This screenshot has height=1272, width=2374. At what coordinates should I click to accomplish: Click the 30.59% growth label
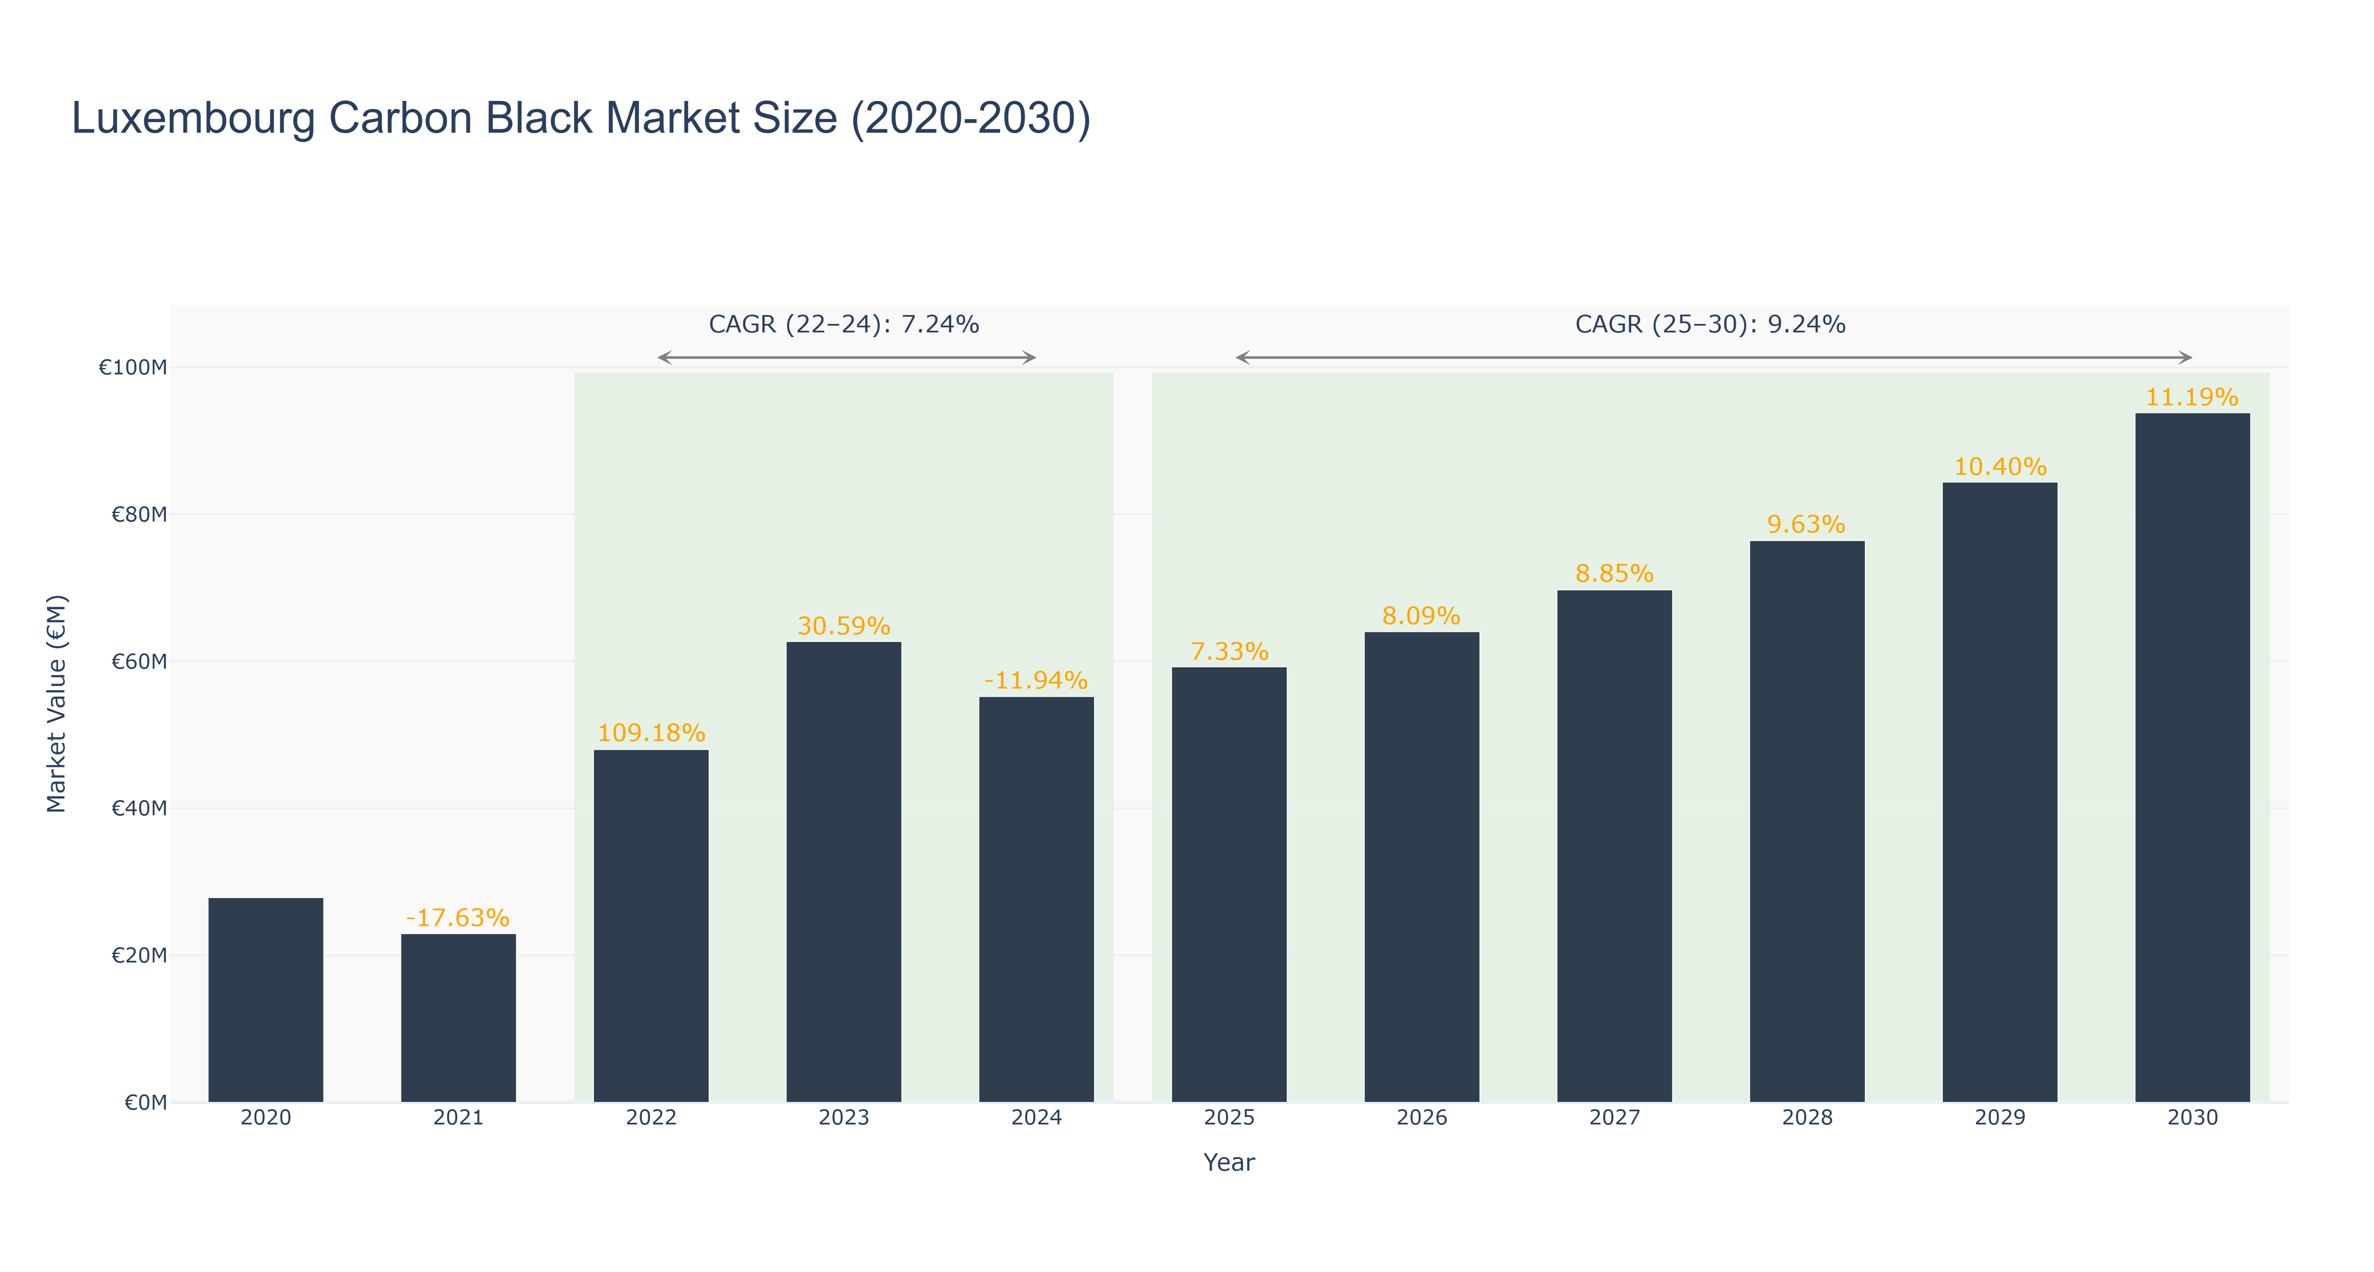coord(843,626)
